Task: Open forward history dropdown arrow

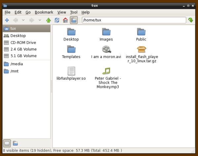Action: 40,20
